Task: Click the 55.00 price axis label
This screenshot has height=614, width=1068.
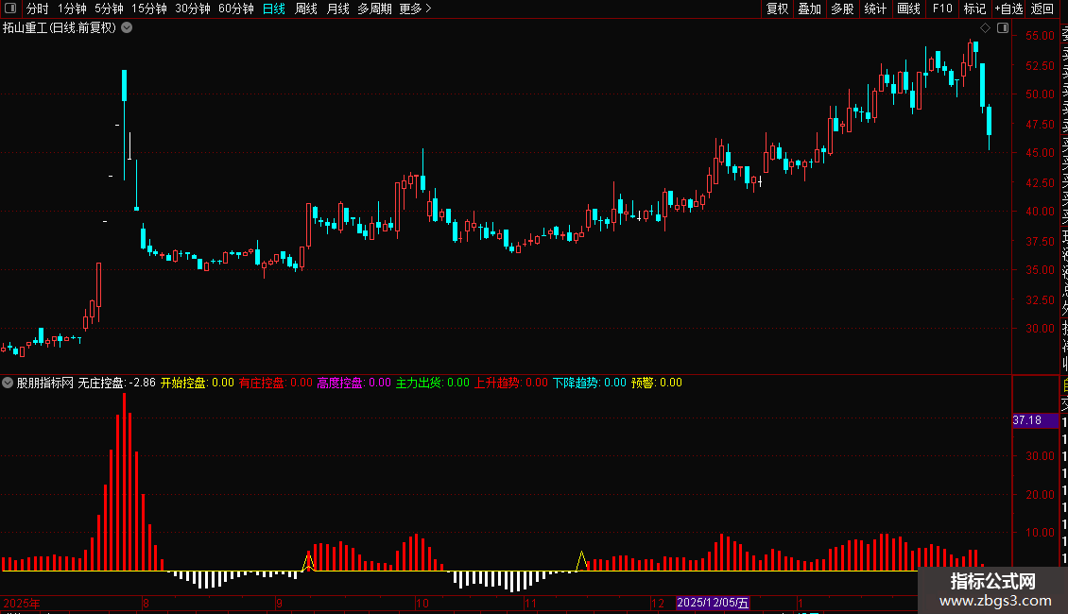Action: [x=1040, y=35]
